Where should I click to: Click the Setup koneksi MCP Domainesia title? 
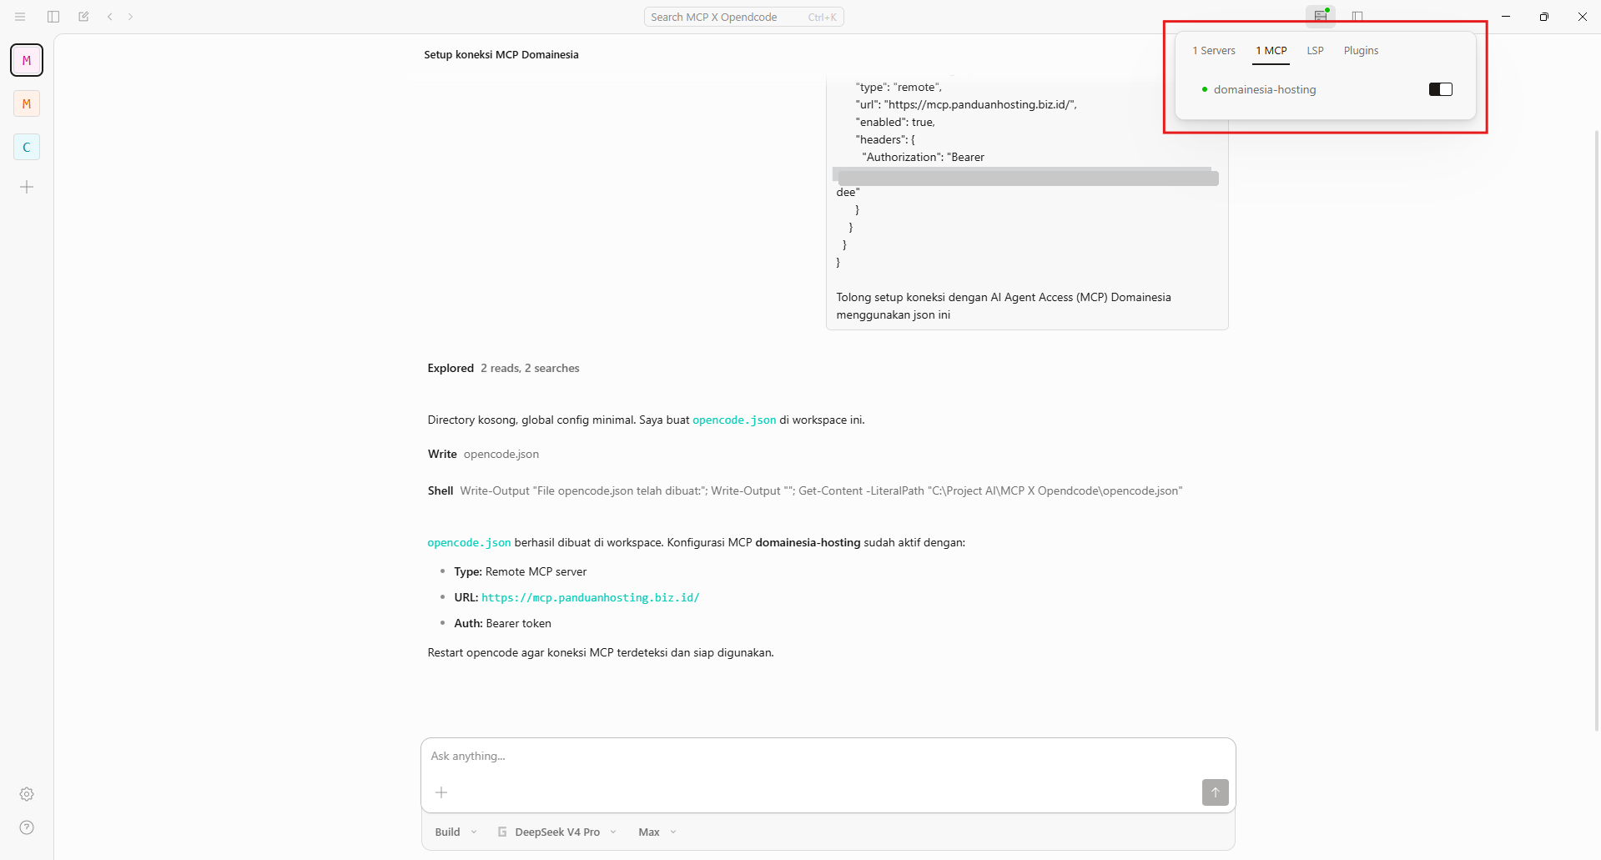click(501, 55)
